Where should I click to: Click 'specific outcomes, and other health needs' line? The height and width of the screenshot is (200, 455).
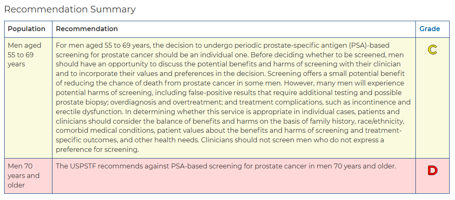(x=127, y=140)
